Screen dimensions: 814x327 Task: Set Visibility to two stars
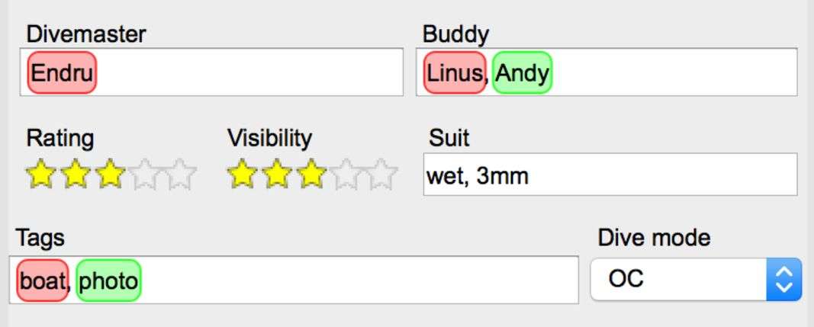[x=277, y=175]
